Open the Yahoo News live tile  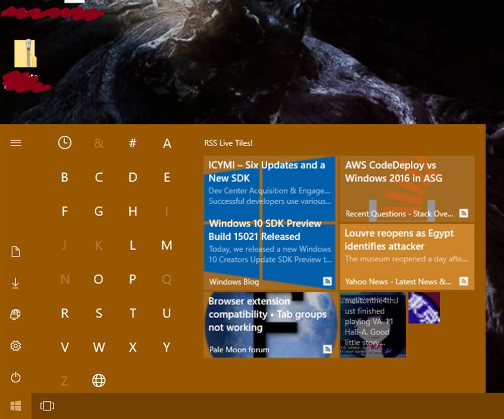[x=407, y=257]
